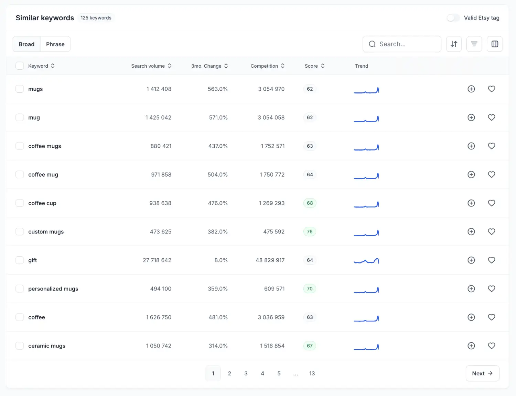516x396 pixels.
Task: Add ceramic mugs keyword plus icon
Action: coord(471,346)
